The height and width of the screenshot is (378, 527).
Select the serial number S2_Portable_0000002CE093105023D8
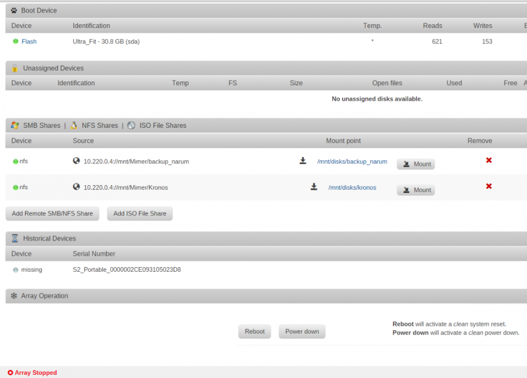126,270
